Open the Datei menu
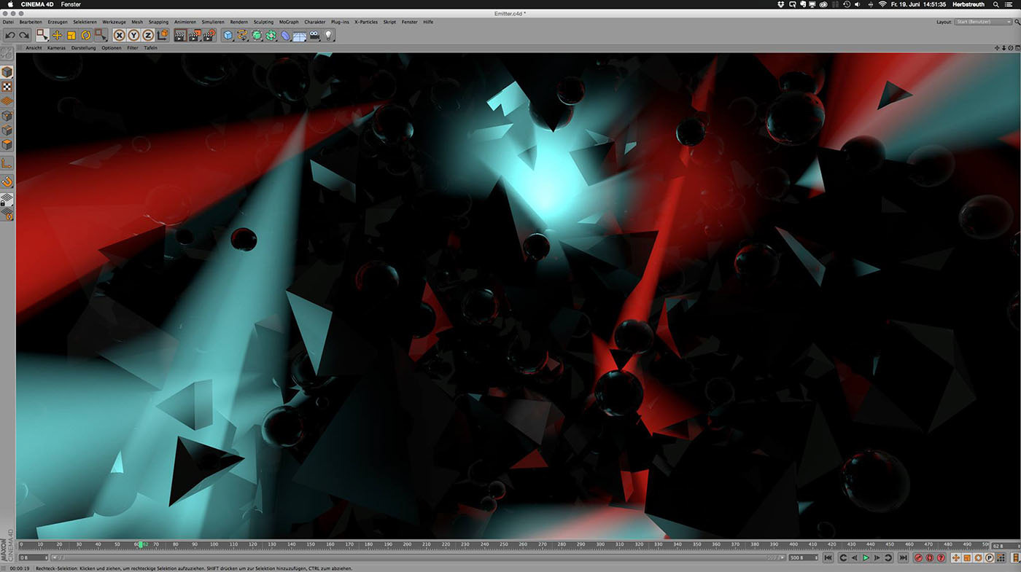The width and height of the screenshot is (1021, 572). coord(8,22)
